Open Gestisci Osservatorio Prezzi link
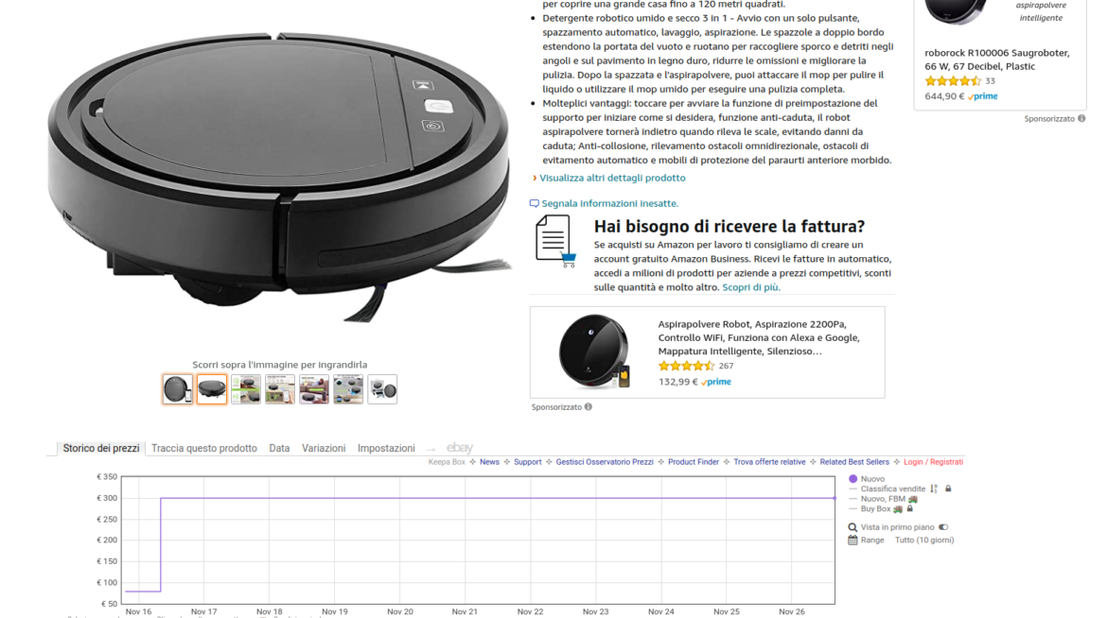This screenshot has height=618, width=1107. coord(605,462)
